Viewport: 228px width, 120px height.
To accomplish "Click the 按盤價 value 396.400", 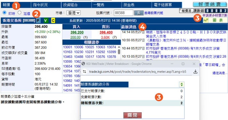I will [x=41, y=27].
